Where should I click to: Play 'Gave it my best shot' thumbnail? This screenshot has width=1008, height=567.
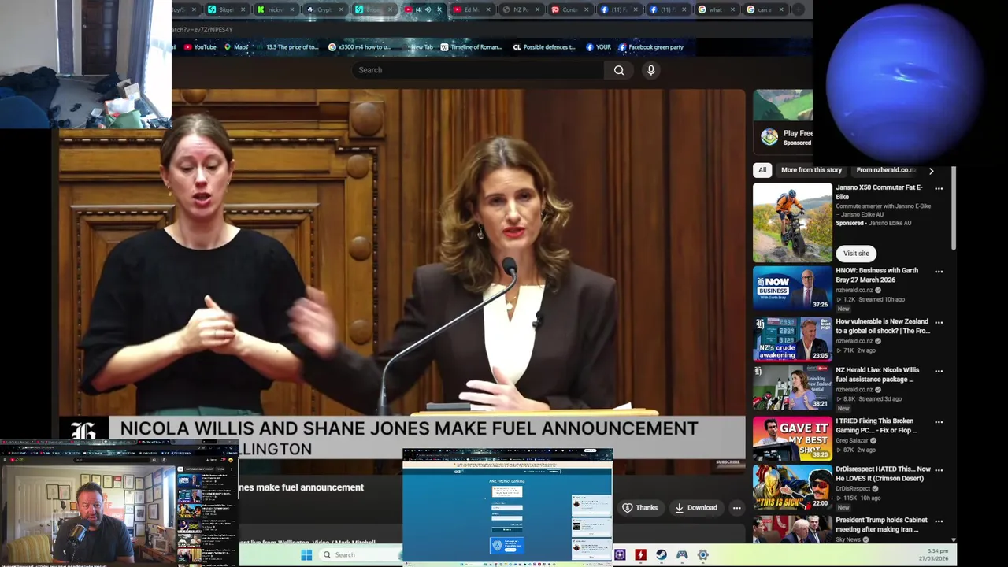[x=792, y=439]
